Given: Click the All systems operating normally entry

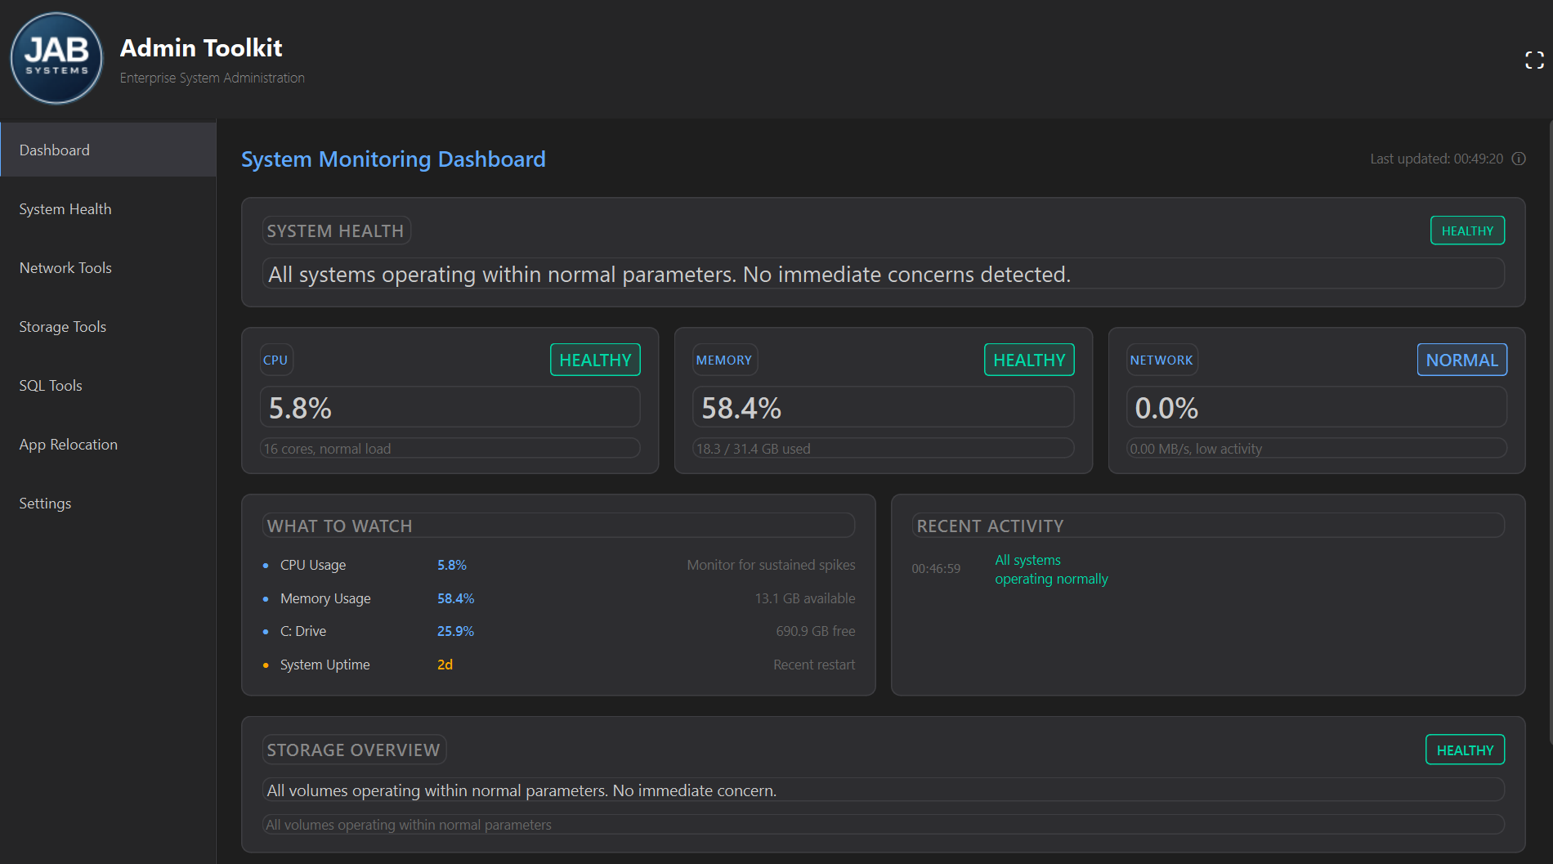Looking at the screenshot, I should (x=1051, y=569).
